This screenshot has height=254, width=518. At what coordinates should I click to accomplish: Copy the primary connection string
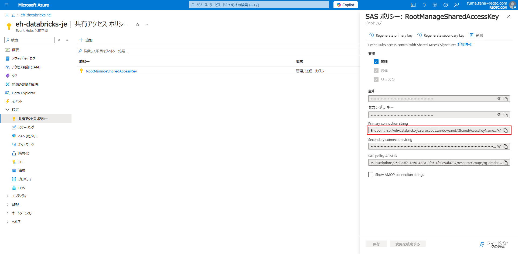506,130
